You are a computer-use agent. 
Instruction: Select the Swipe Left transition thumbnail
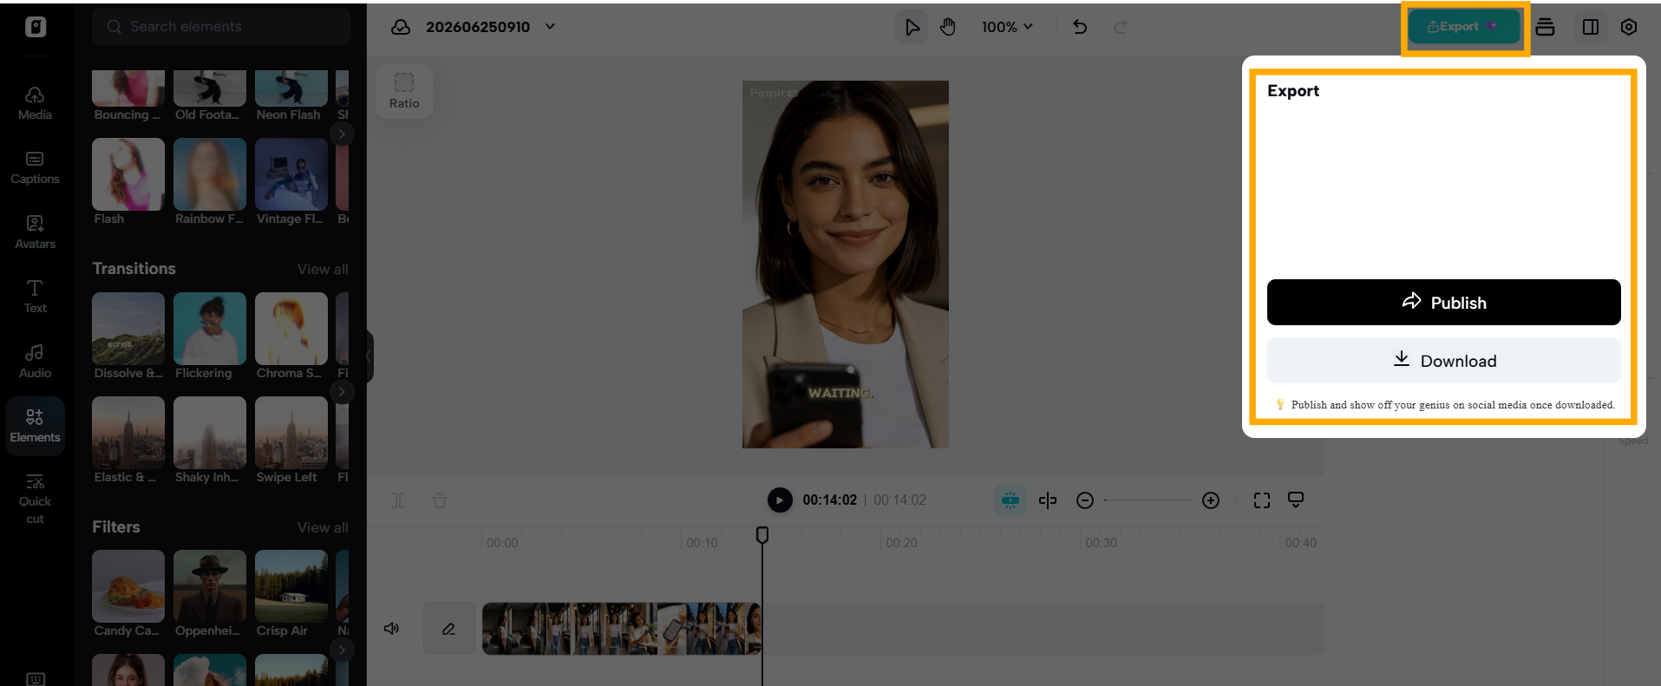(x=291, y=433)
